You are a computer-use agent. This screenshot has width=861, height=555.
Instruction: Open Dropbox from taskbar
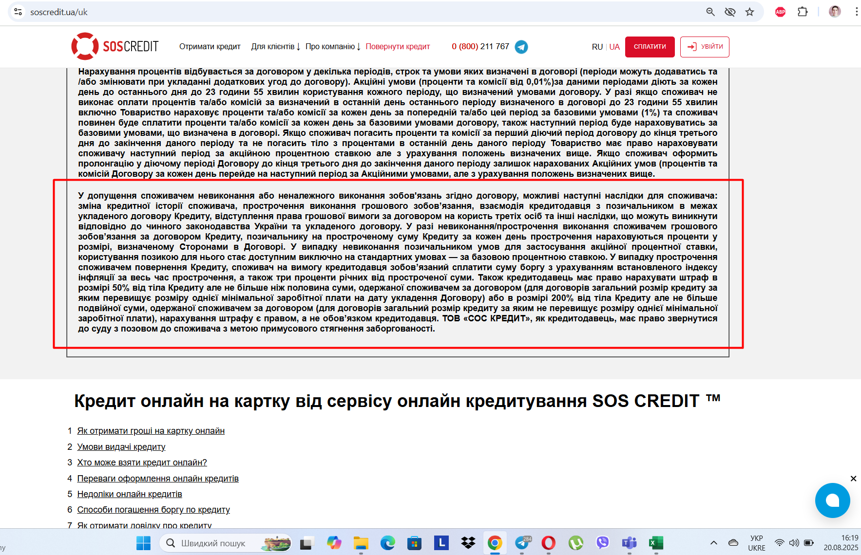click(468, 543)
